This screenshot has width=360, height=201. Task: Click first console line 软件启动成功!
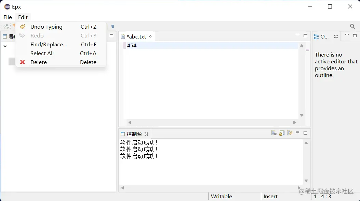[139, 142]
